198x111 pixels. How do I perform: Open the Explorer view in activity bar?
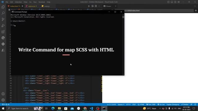(x=3, y=7)
